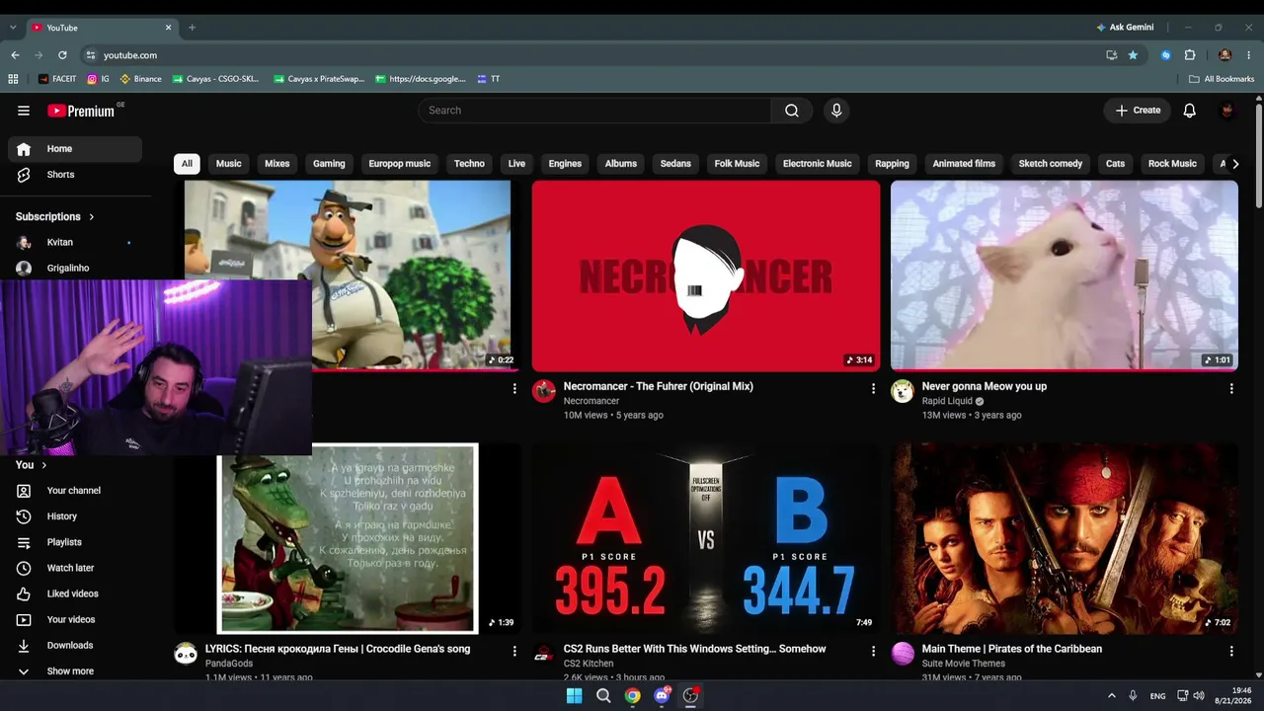Click Show more in the sidebar
This screenshot has height=711, width=1264.
[75, 671]
